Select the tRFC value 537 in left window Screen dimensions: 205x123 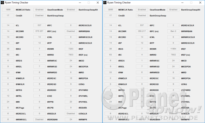(x=39, y=25)
